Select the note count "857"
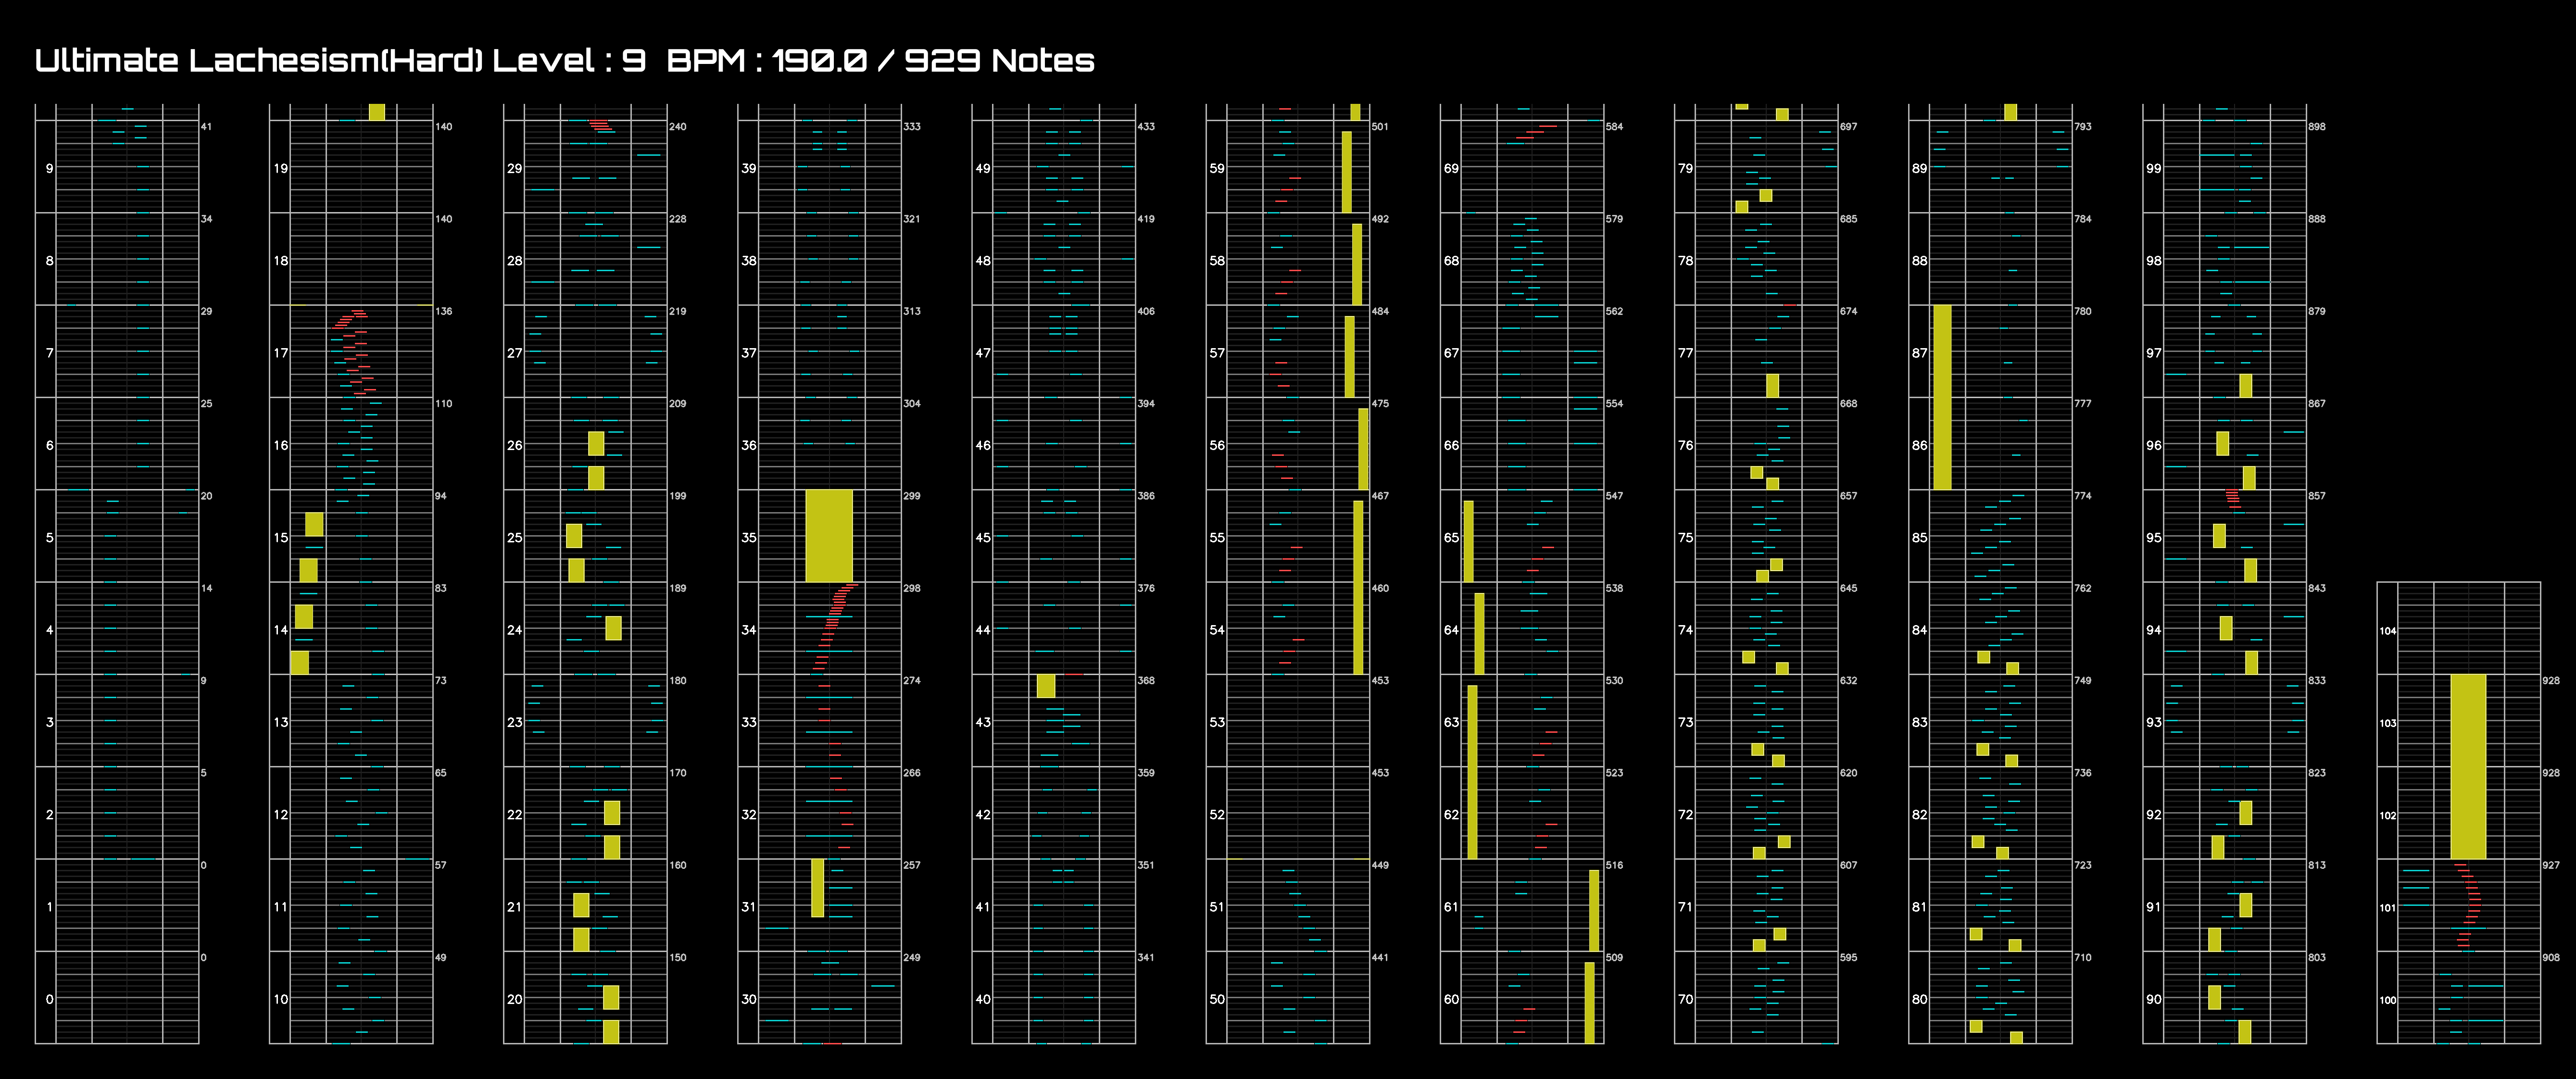This screenshot has height=1079, width=2576. tap(2316, 496)
